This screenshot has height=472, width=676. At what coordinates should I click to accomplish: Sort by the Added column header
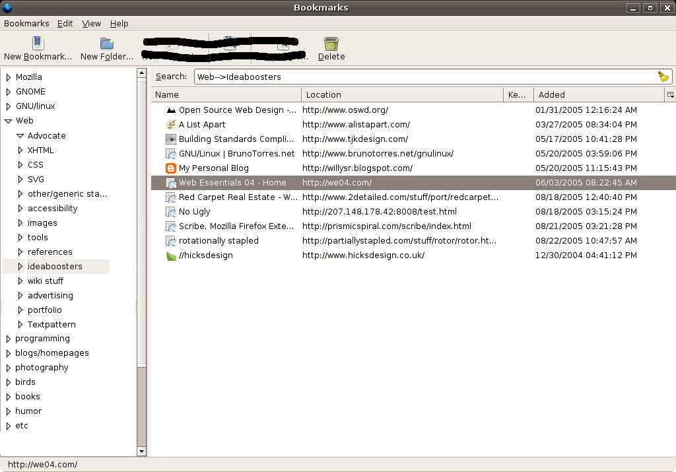pyautogui.click(x=599, y=94)
